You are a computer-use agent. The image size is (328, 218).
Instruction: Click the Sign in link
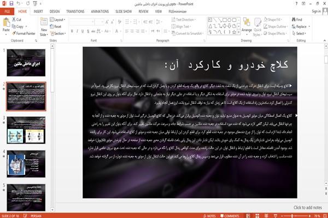tap(316, 11)
